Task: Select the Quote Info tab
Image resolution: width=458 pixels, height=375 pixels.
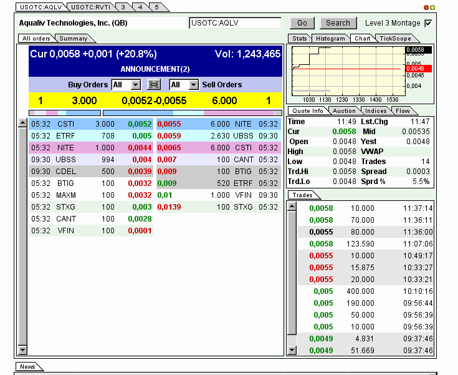Action: (x=308, y=111)
